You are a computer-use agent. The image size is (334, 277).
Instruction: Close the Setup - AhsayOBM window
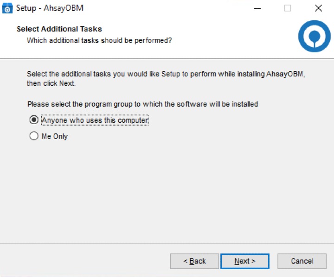click(318, 8)
